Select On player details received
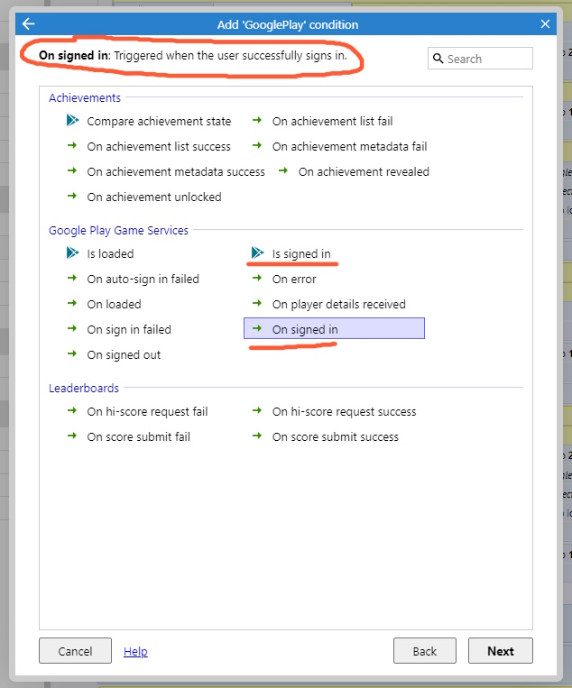The image size is (572, 688). tap(338, 304)
